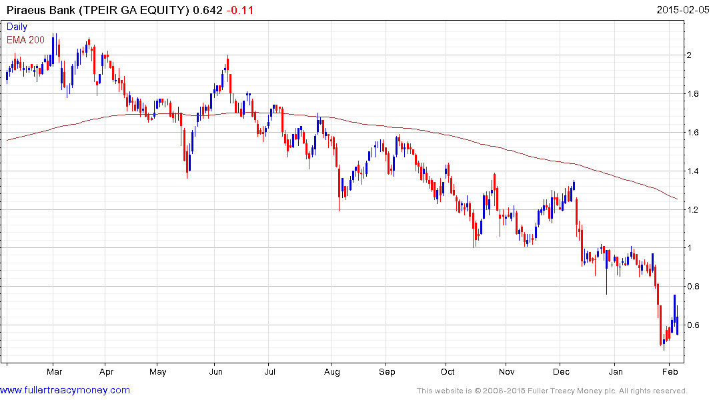Open the www.fullertreacymoney.com link

pos(65,391)
